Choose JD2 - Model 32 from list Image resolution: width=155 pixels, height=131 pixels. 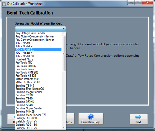(38, 49)
